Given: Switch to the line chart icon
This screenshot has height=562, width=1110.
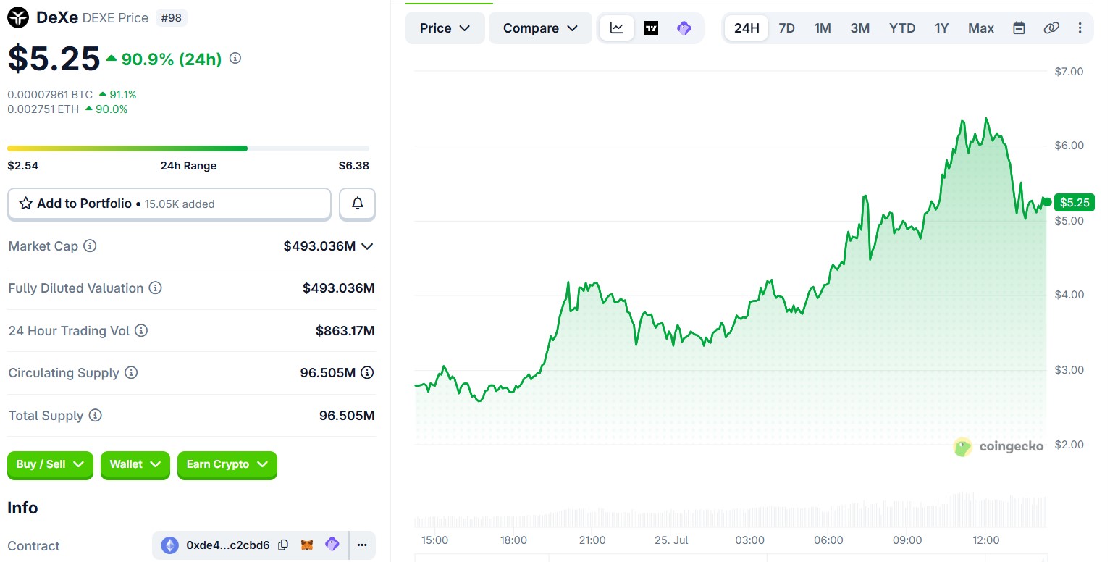Looking at the screenshot, I should coord(617,28).
